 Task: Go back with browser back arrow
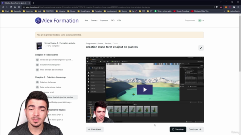point(3,7)
